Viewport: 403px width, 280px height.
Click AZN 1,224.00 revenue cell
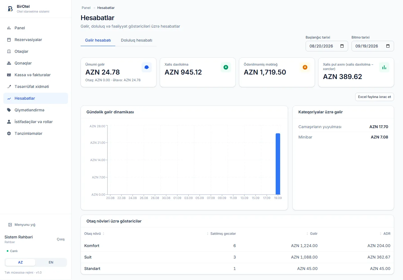pyautogui.click(x=304, y=246)
